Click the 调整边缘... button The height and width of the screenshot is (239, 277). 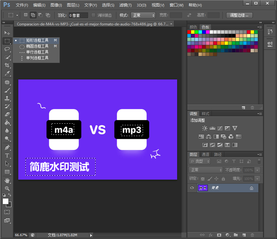pos(239,15)
